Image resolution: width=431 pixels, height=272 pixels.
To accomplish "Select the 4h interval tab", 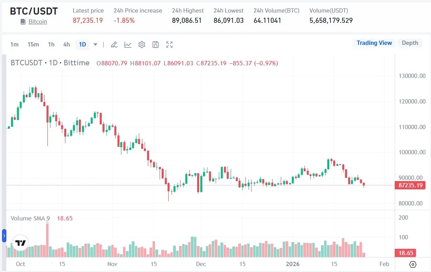I will click(66, 44).
